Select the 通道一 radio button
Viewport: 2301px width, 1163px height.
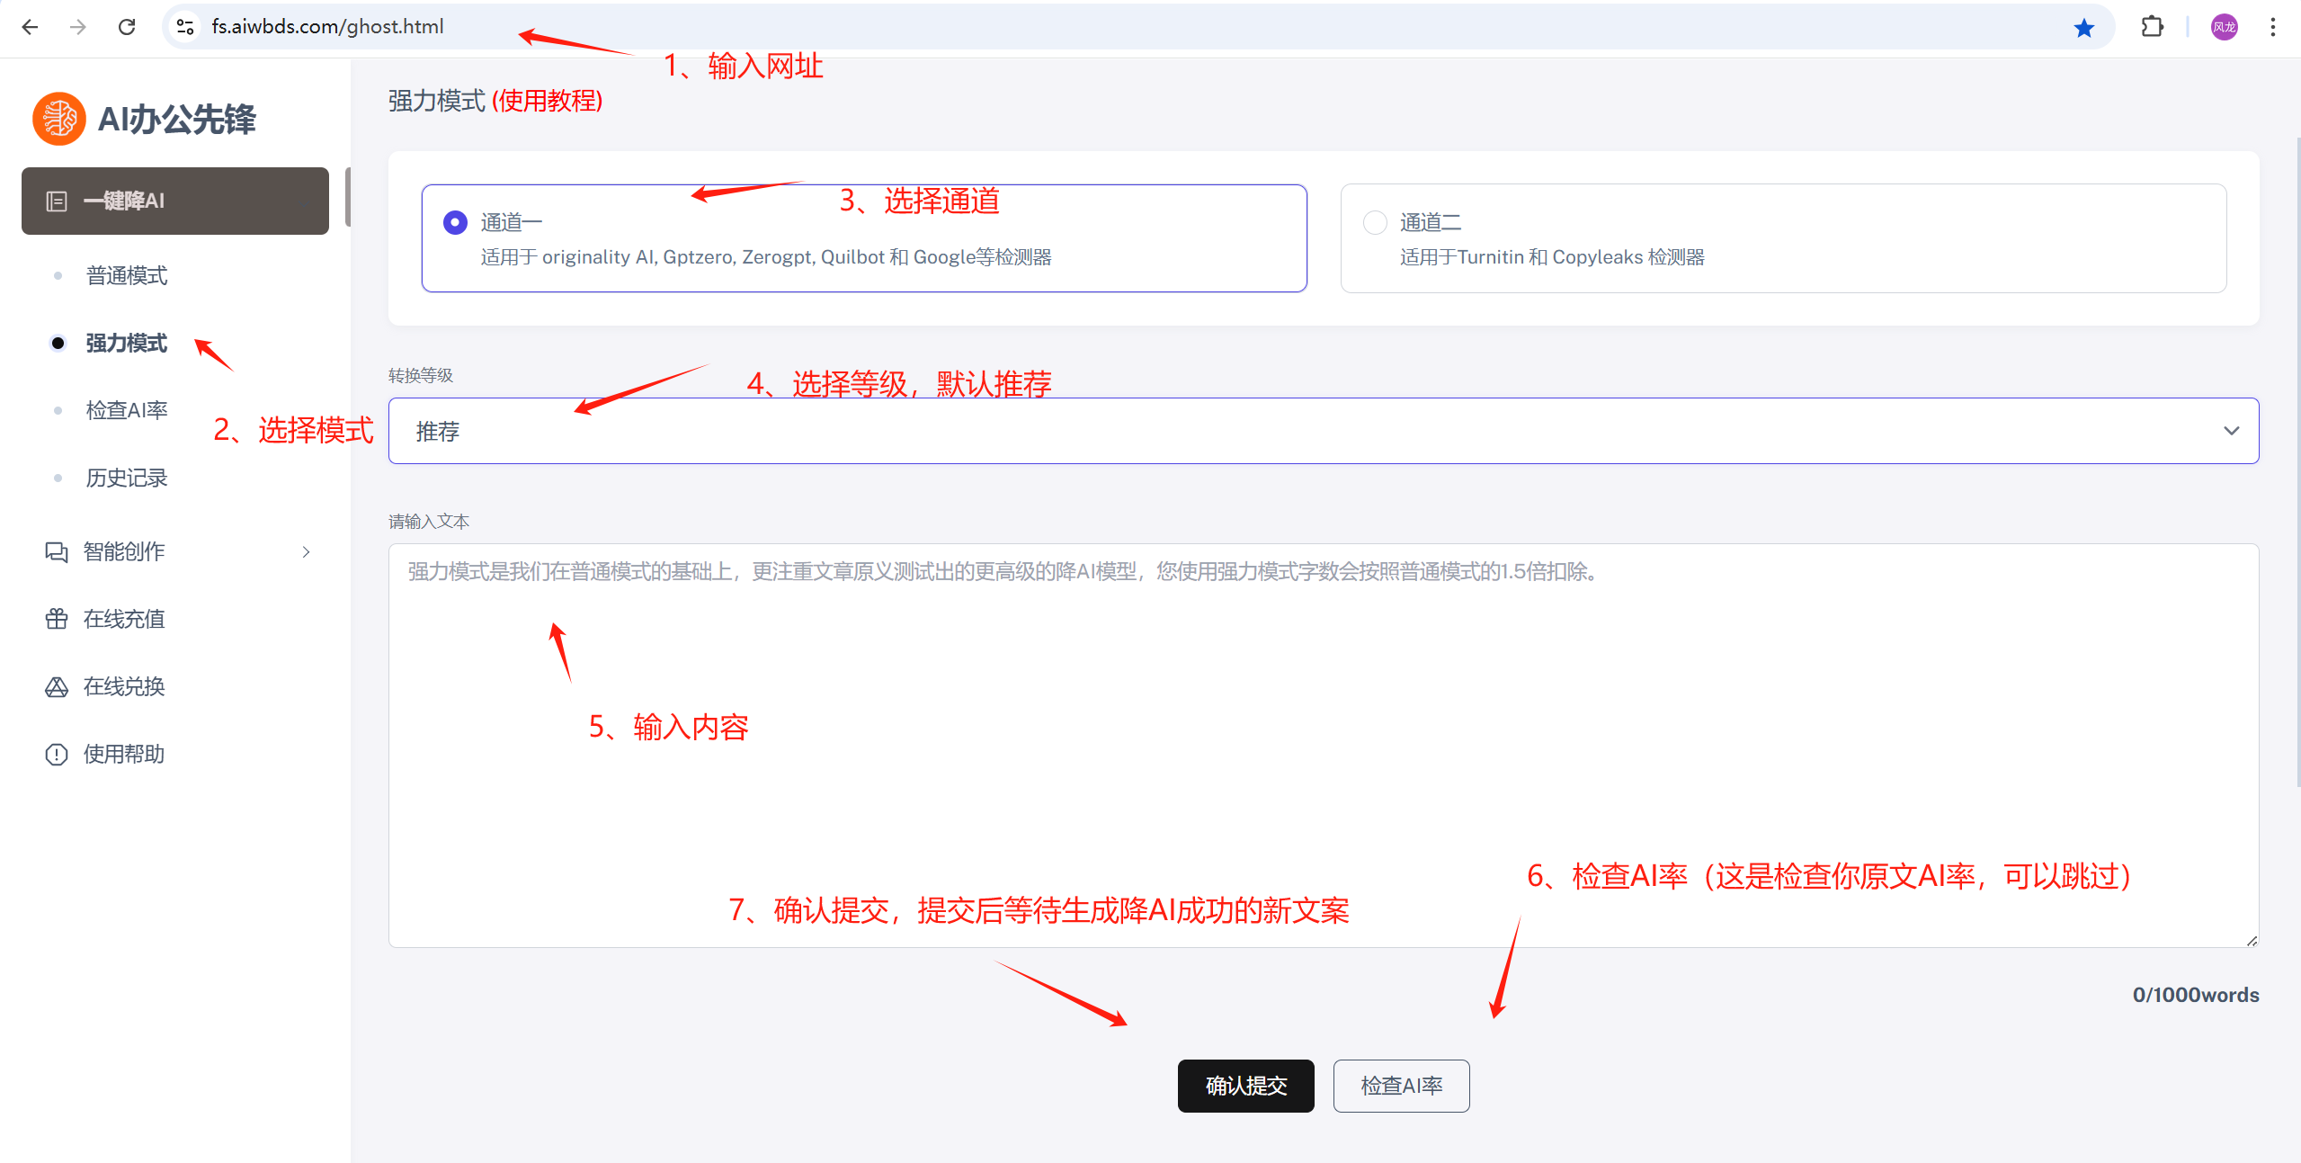[x=455, y=222]
